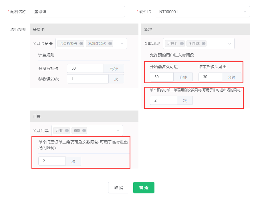Click the 会员折扣卡 price input field
This screenshot has height=198, width=262.
tap(85, 68)
